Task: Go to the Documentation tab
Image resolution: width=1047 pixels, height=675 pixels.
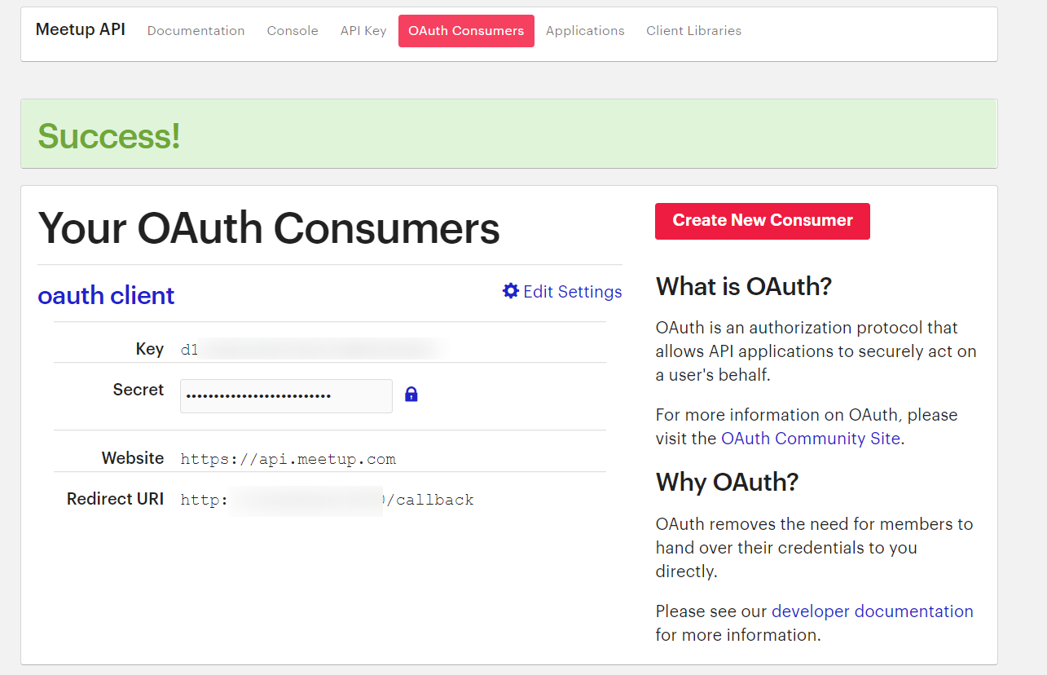Action: [196, 31]
